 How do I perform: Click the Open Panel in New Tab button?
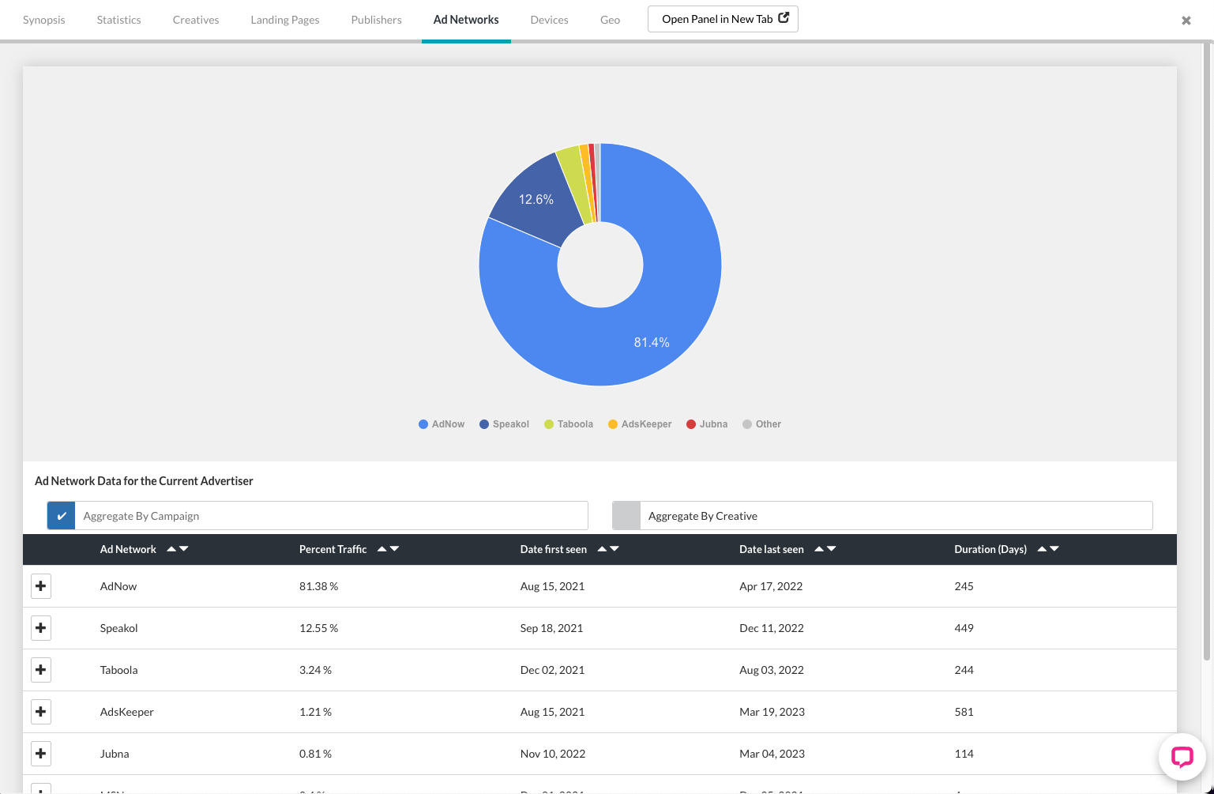click(x=722, y=18)
